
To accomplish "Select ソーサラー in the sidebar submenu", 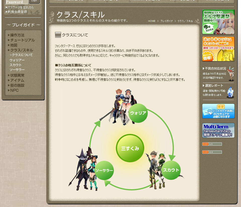I will tap(17, 70).
